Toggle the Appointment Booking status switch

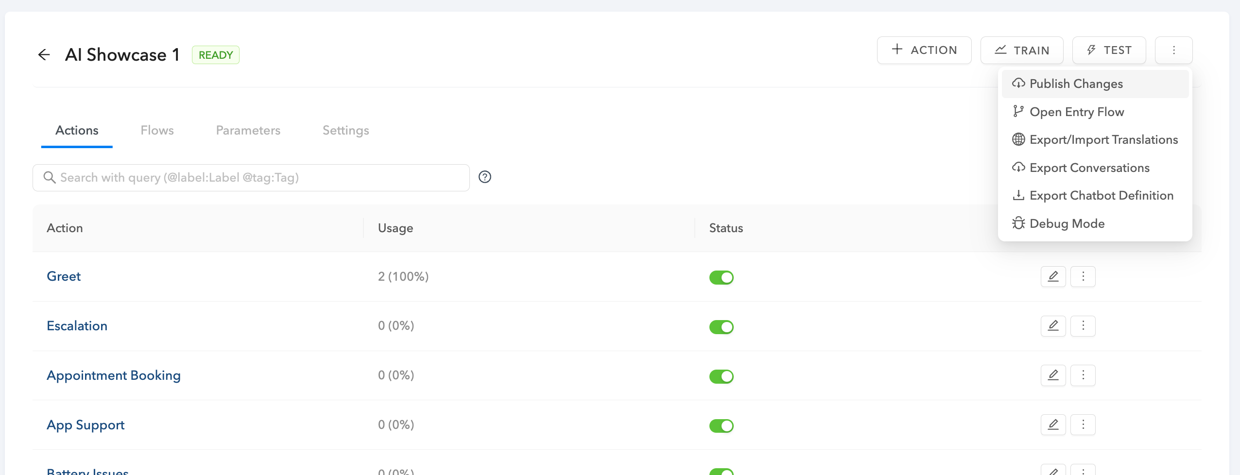coord(721,376)
